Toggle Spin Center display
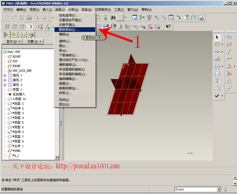The image size is (237, 194). (x=142, y=18)
